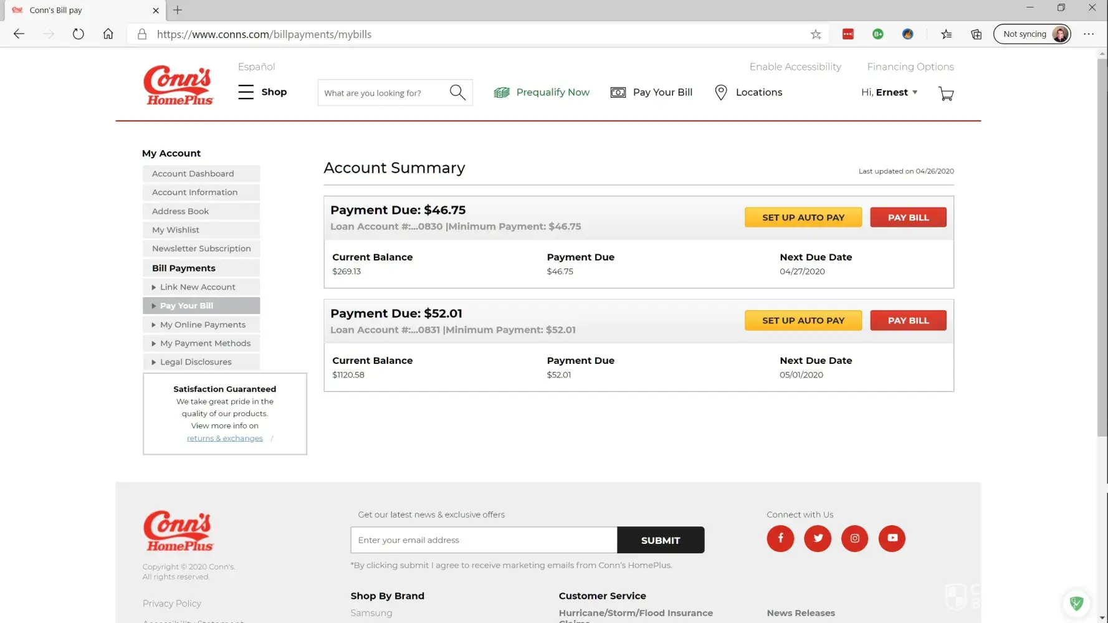
Task: Click the shopping cart icon
Action: coord(946,93)
